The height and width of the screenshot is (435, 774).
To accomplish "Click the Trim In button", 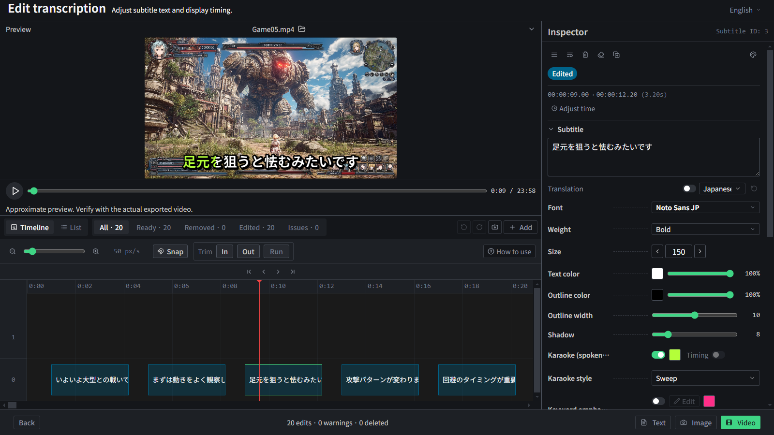I will pos(224,251).
